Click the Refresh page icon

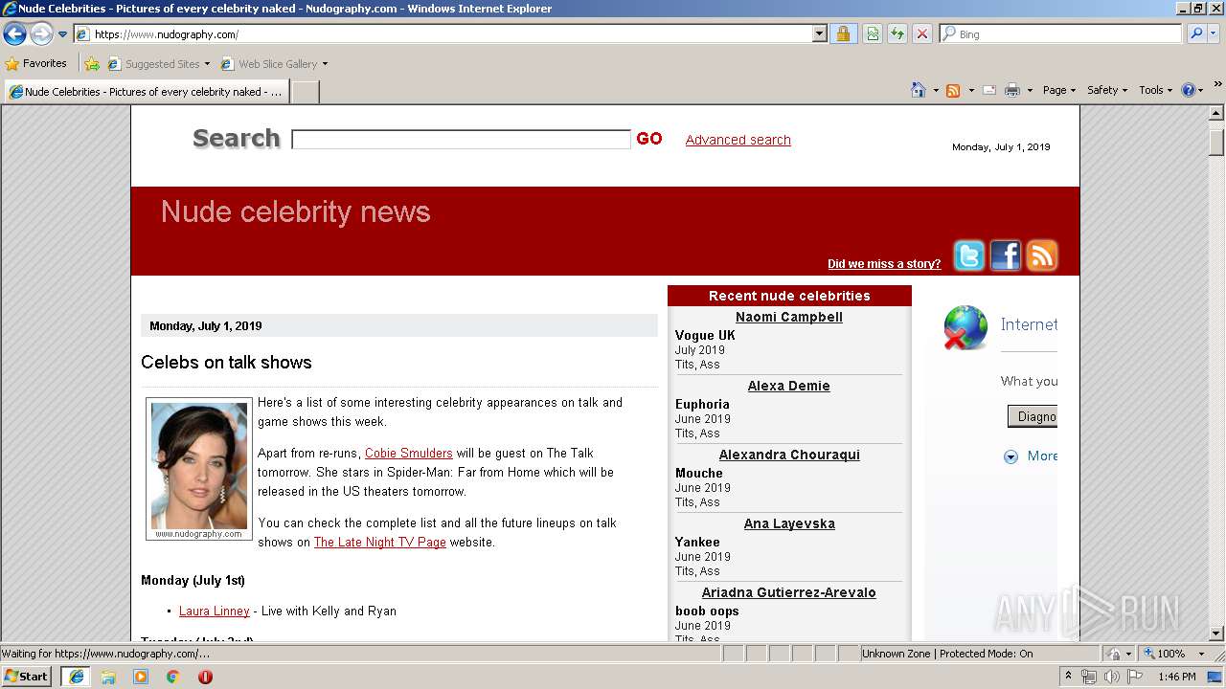[x=897, y=34]
